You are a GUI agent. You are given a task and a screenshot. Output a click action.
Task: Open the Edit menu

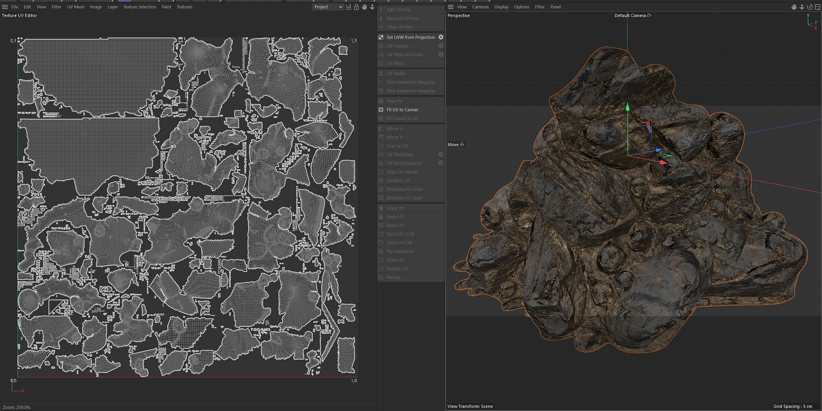coord(27,7)
